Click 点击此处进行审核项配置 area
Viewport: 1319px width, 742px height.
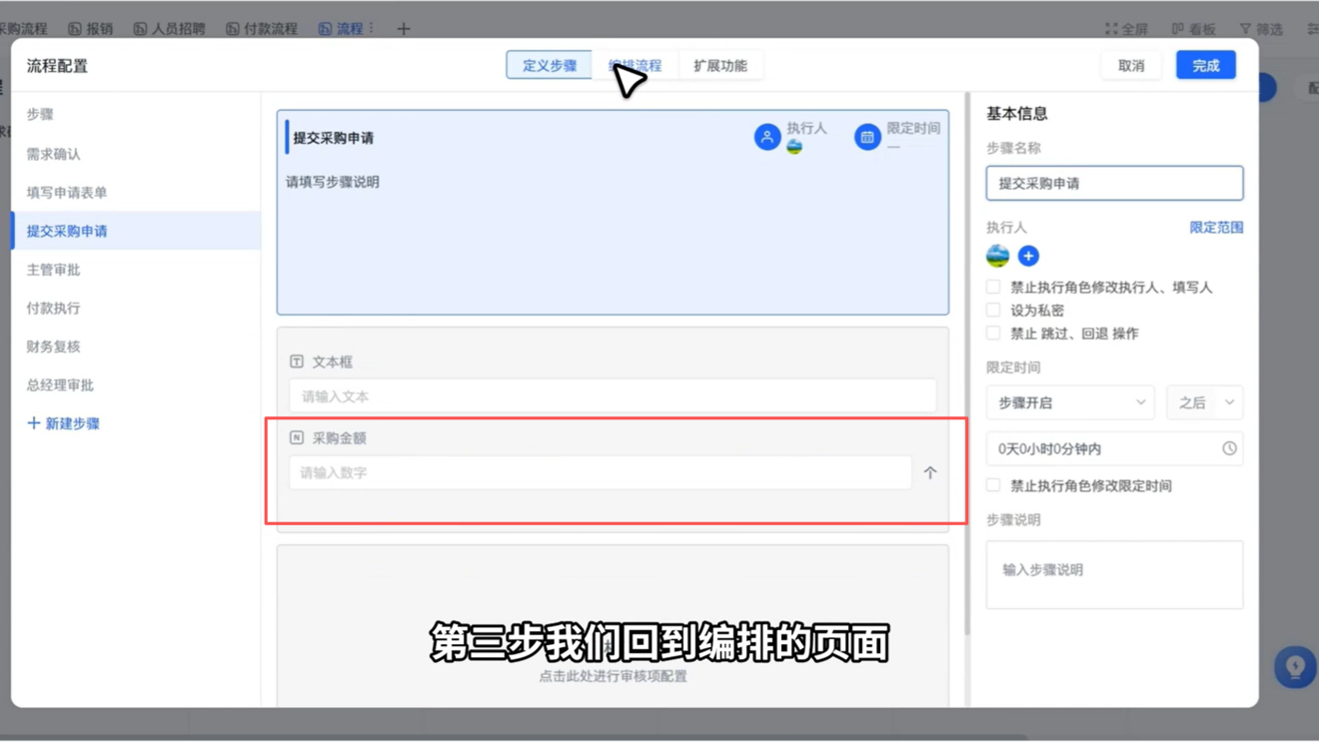tap(613, 676)
